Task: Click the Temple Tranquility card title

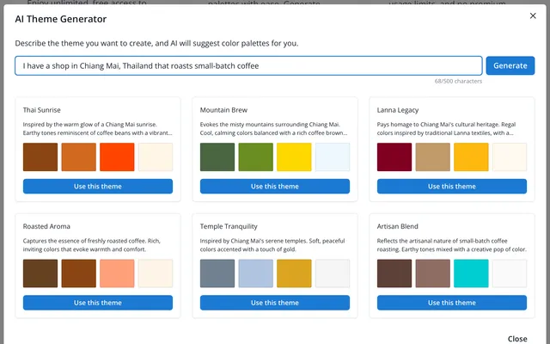Action: (229, 226)
